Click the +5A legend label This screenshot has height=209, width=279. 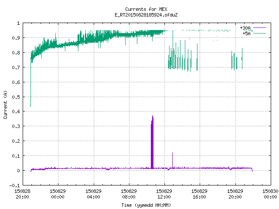[x=246, y=34]
